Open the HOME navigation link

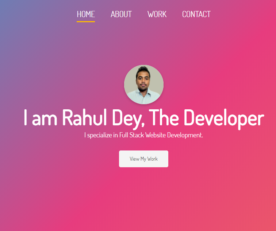tap(86, 14)
